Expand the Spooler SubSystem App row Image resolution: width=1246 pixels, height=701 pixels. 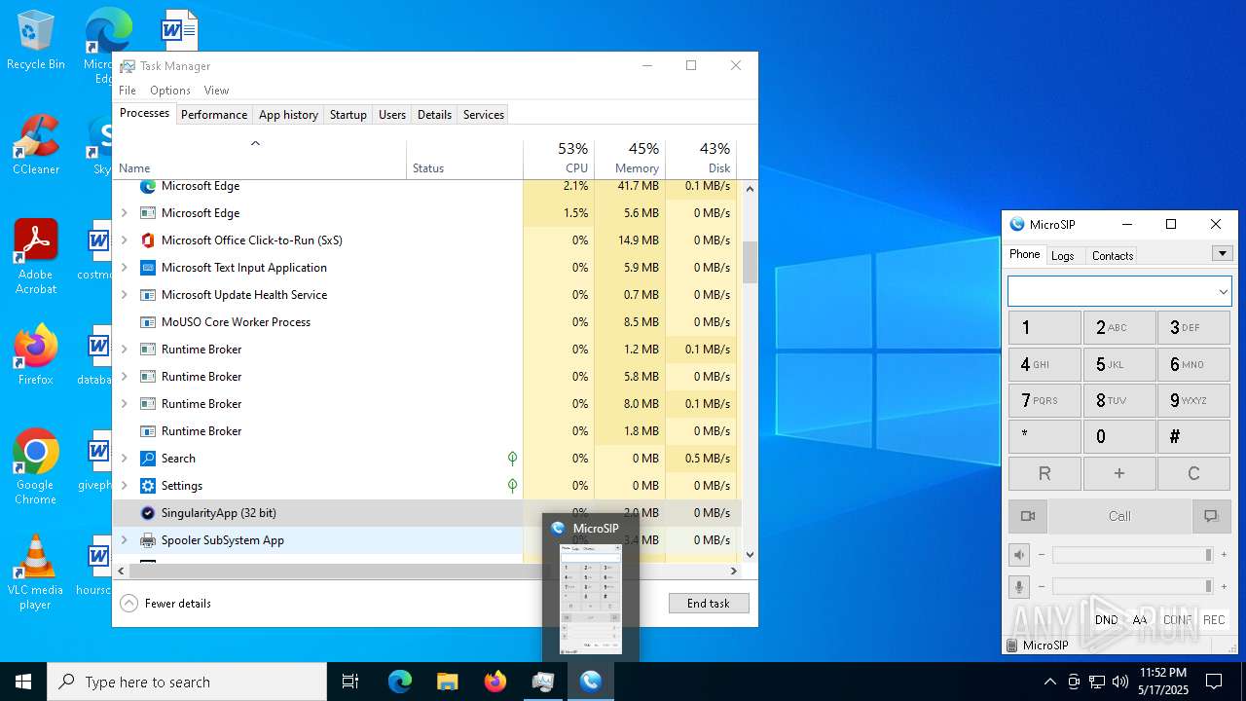pyautogui.click(x=124, y=540)
